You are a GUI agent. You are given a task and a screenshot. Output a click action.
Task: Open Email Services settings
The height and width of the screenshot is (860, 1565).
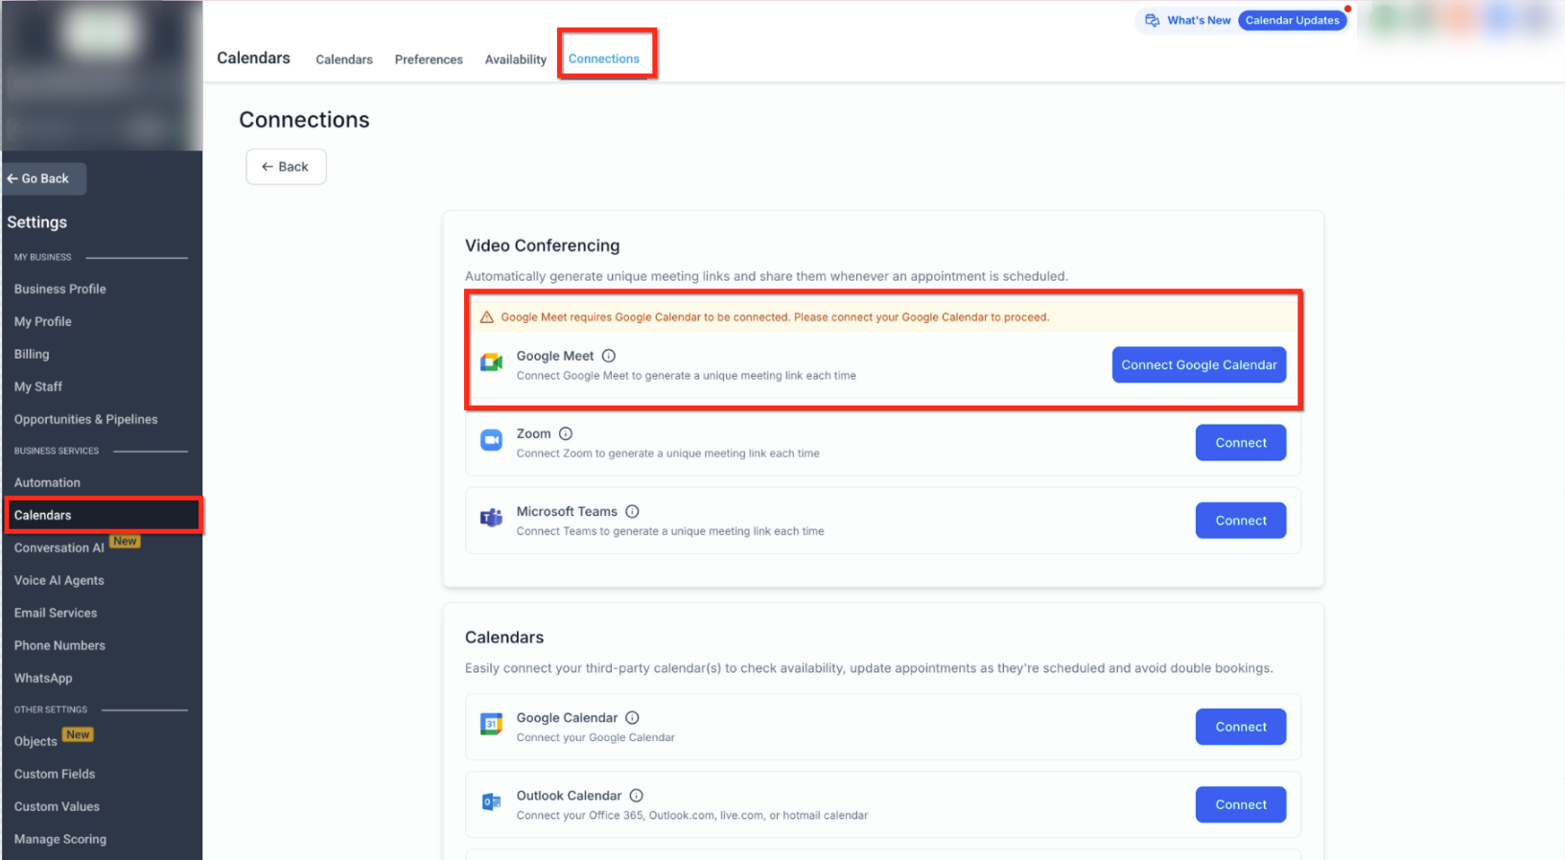(x=56, y=613)
